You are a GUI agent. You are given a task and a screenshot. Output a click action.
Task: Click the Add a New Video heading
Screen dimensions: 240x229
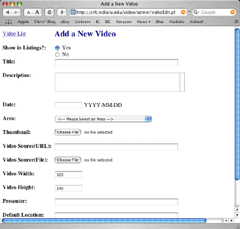(x=85, y=34)
